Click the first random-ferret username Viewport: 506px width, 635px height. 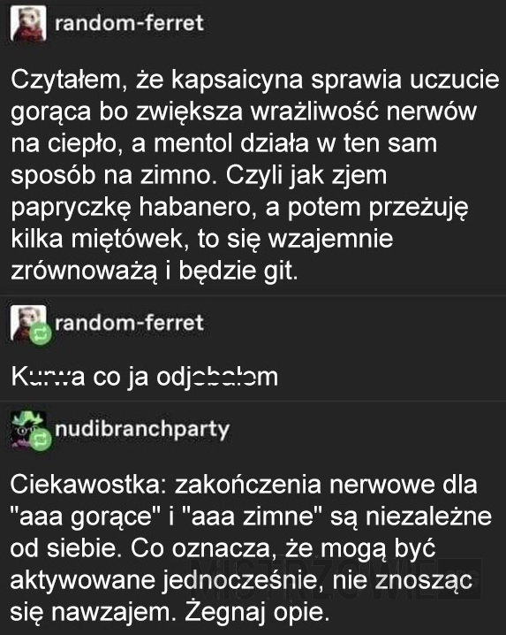point(129,23)
